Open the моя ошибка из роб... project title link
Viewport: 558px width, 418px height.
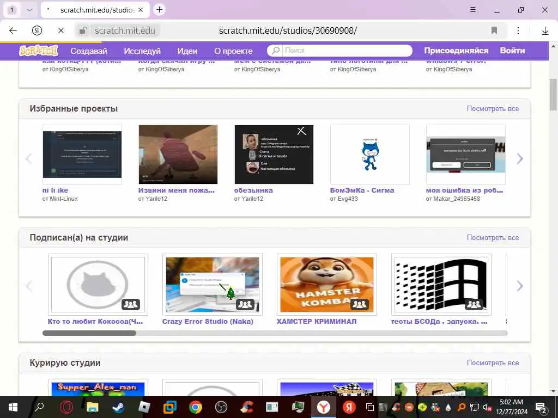(464, 190)
